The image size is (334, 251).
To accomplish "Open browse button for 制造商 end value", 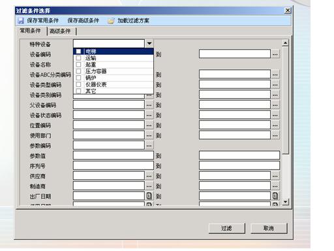I will pos(275,186).
